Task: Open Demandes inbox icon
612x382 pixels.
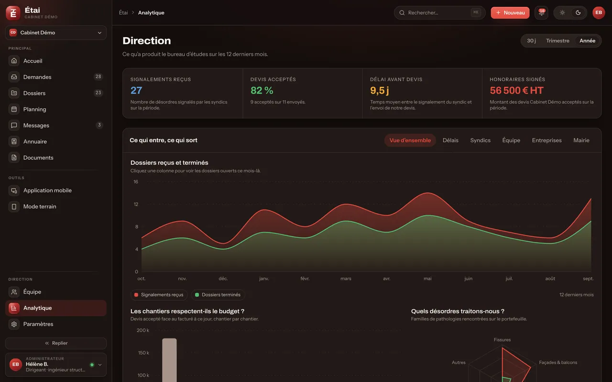Action: (14, 77)
